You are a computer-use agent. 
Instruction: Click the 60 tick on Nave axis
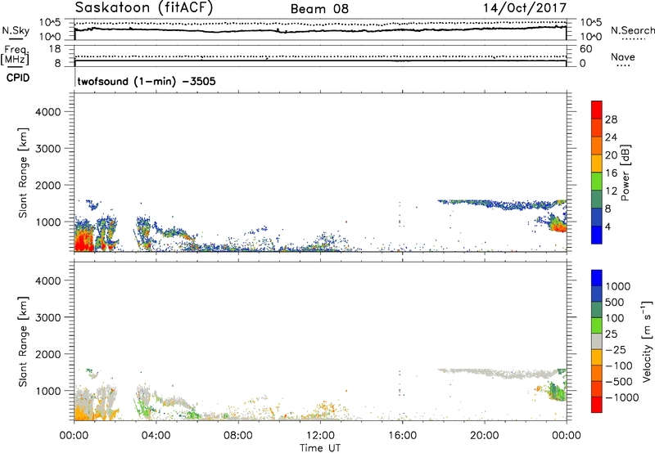[x=585, y=49]
